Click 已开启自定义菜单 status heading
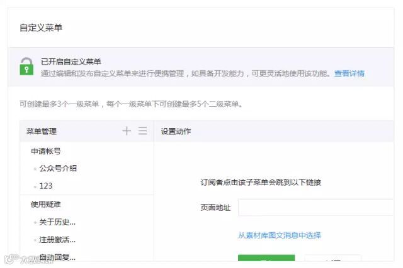Viewport: 403px width, 268px height. [x=71, y=62]
